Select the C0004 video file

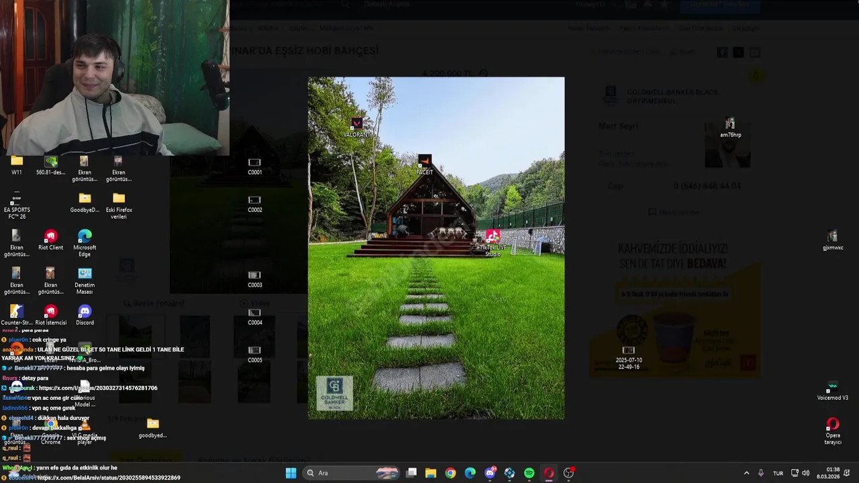pyautogui.click(x=254, y=317)
